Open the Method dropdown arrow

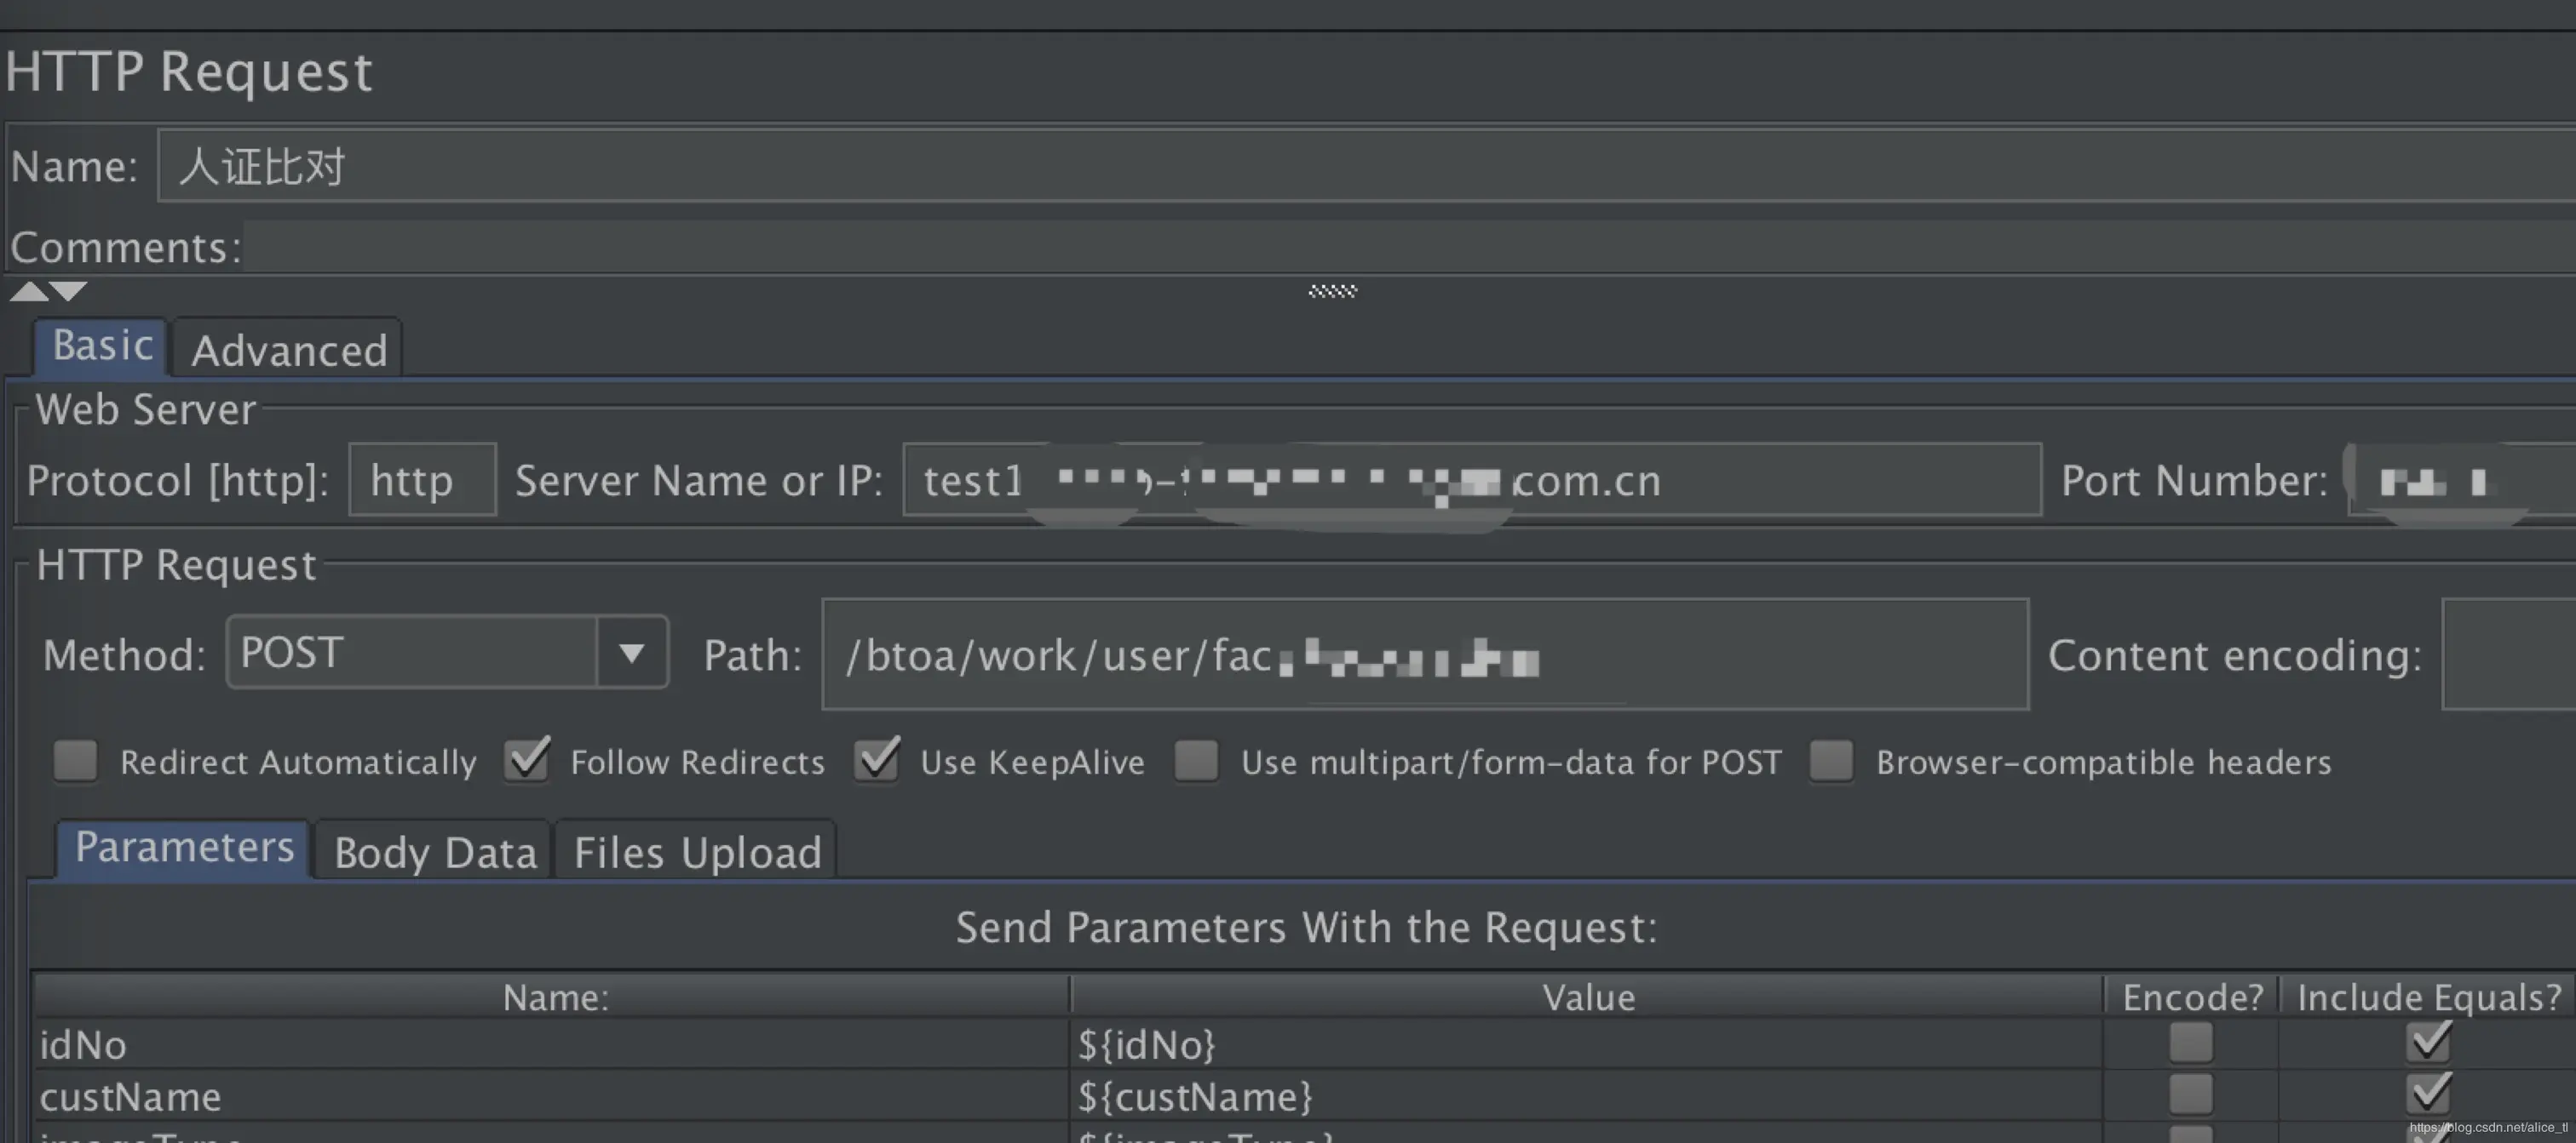click(x=631, y=654)
